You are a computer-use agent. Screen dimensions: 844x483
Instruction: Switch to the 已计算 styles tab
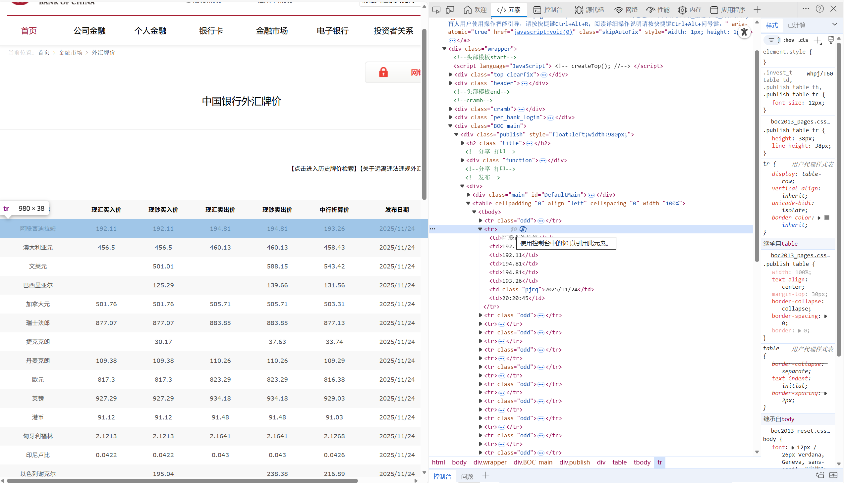796,25
